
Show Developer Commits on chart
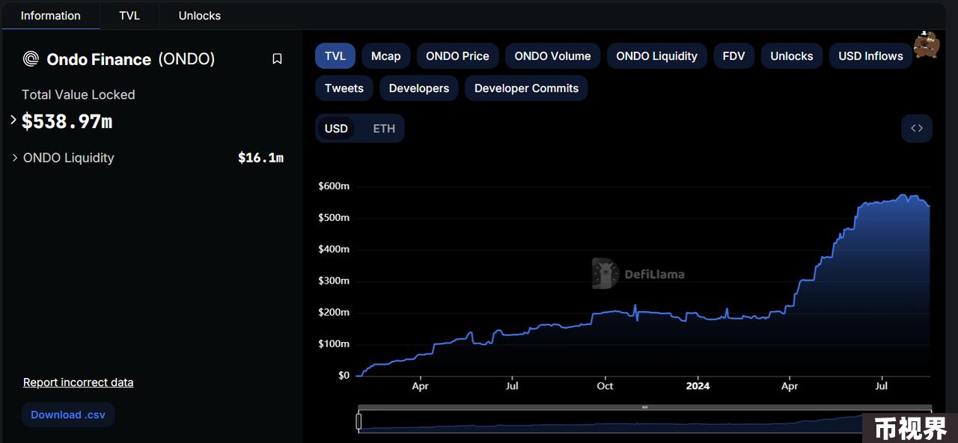tap(526, 88)
